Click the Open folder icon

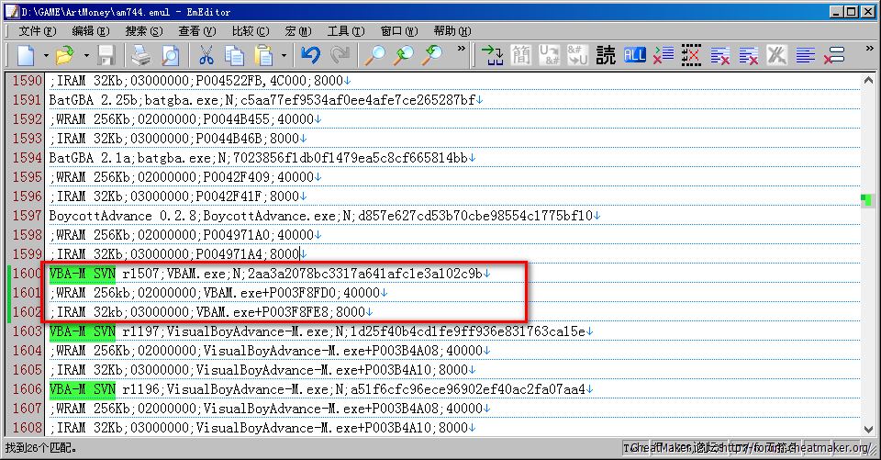pyautogui.click(x=62, y=56)
